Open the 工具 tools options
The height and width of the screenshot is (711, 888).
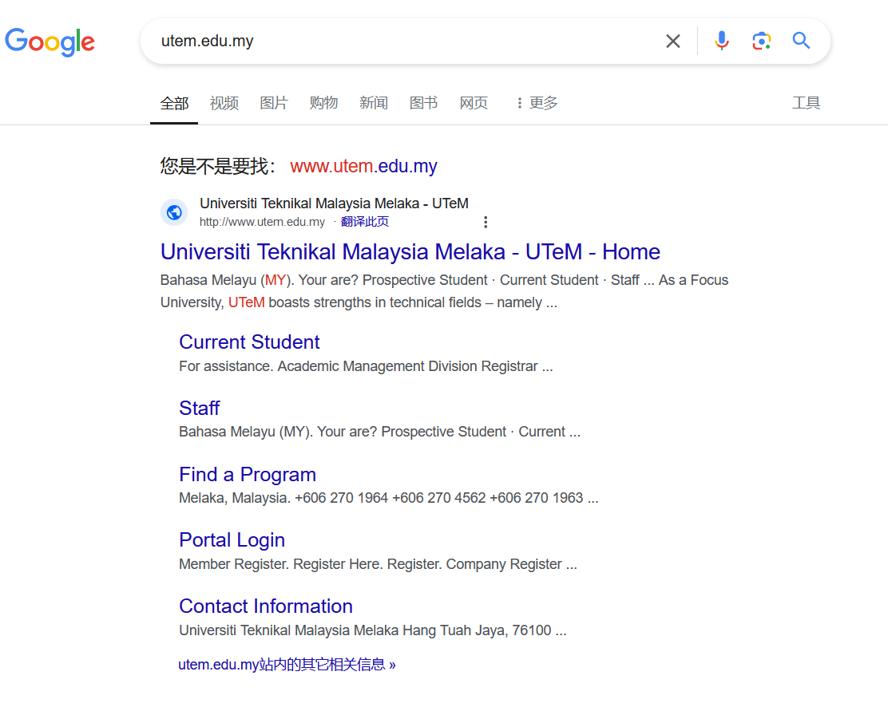pos(806,103)
